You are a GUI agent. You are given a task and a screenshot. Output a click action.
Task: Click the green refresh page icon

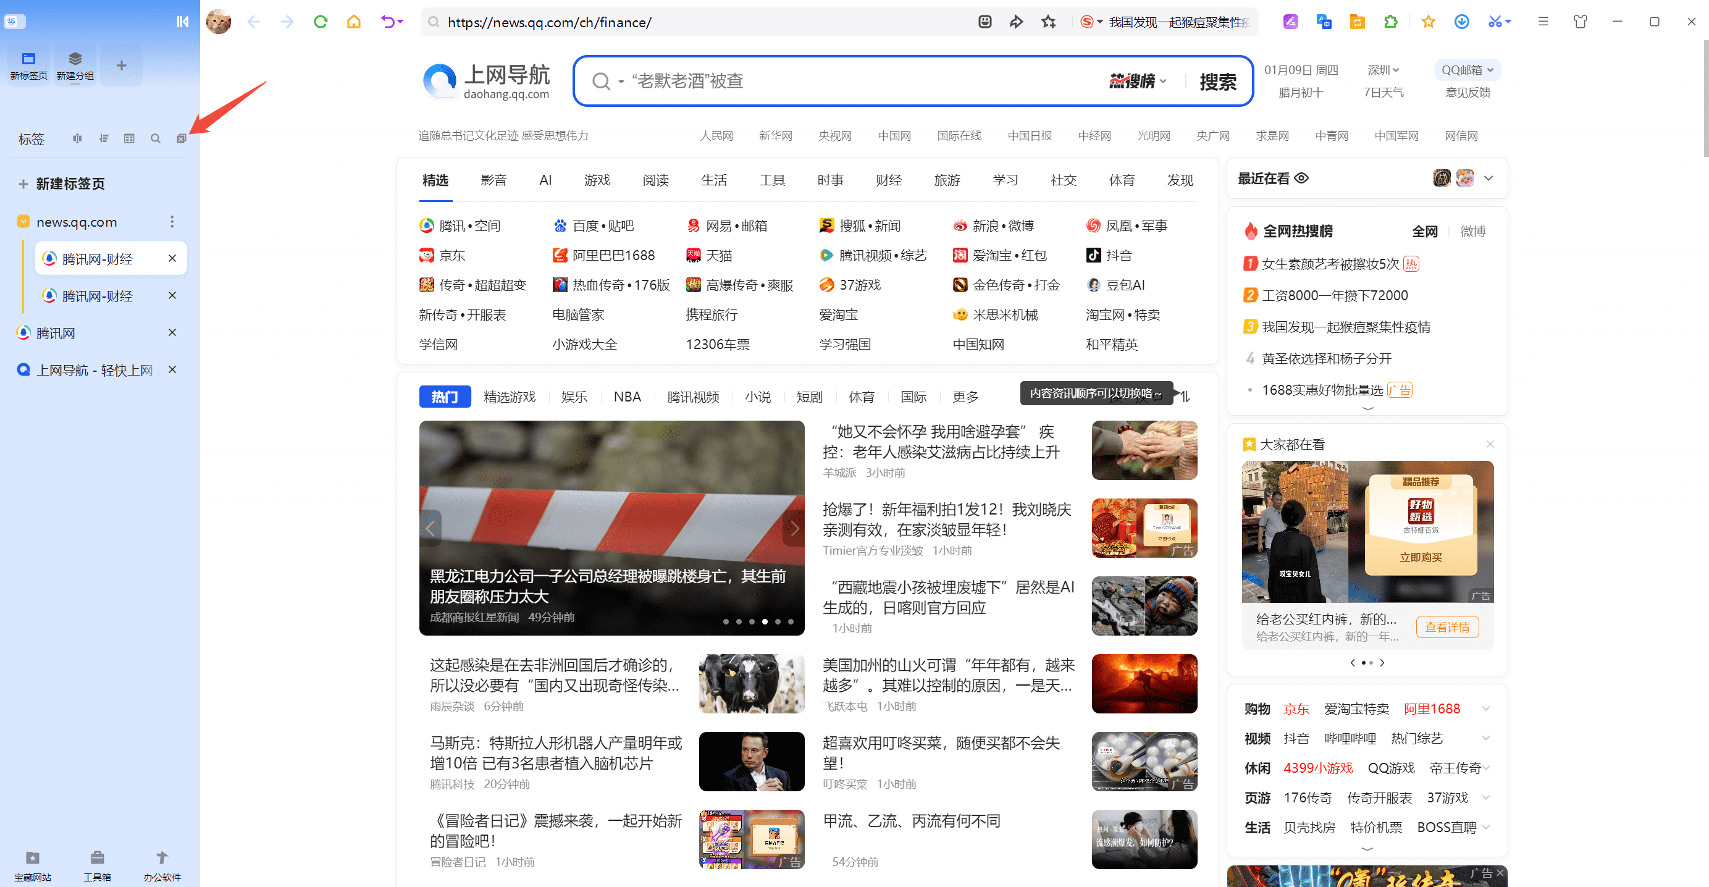[321, 22]
